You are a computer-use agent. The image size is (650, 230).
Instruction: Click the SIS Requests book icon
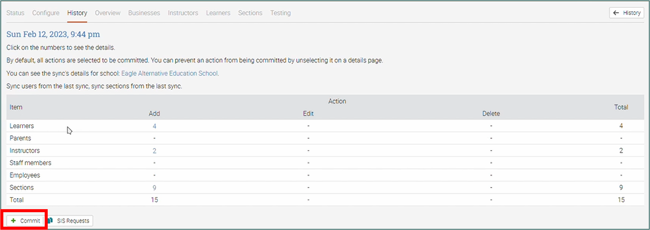(x=50, y=221)
